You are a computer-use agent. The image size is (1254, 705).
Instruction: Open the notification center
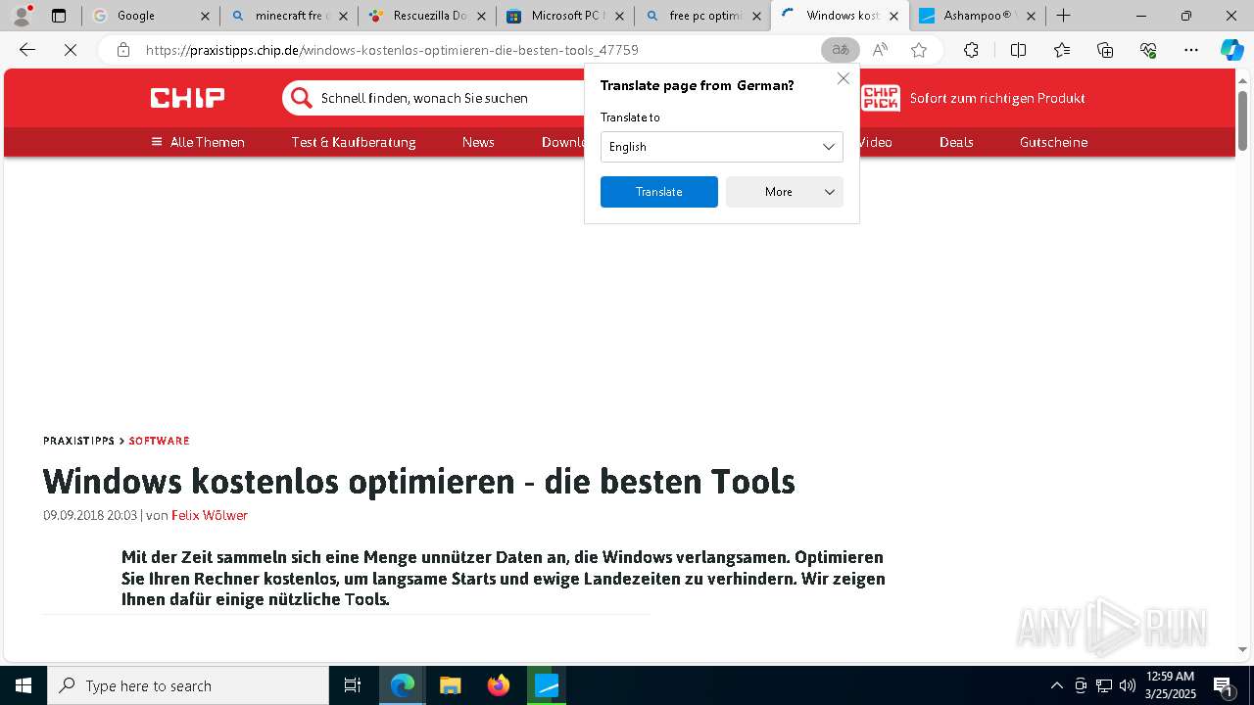1224,685
